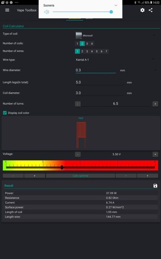
Task: Increase number of turns with plus
Action: point(155,104)
